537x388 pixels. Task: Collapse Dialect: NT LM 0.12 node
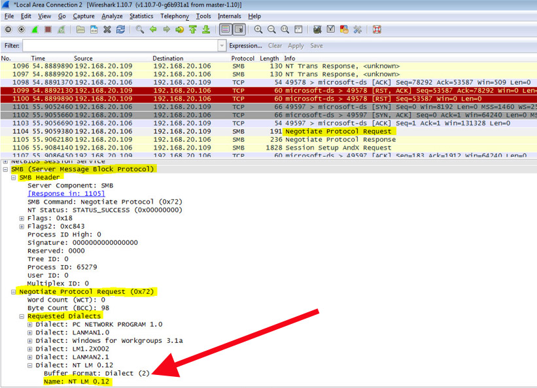pyautogui.click(x=30, y=365)
